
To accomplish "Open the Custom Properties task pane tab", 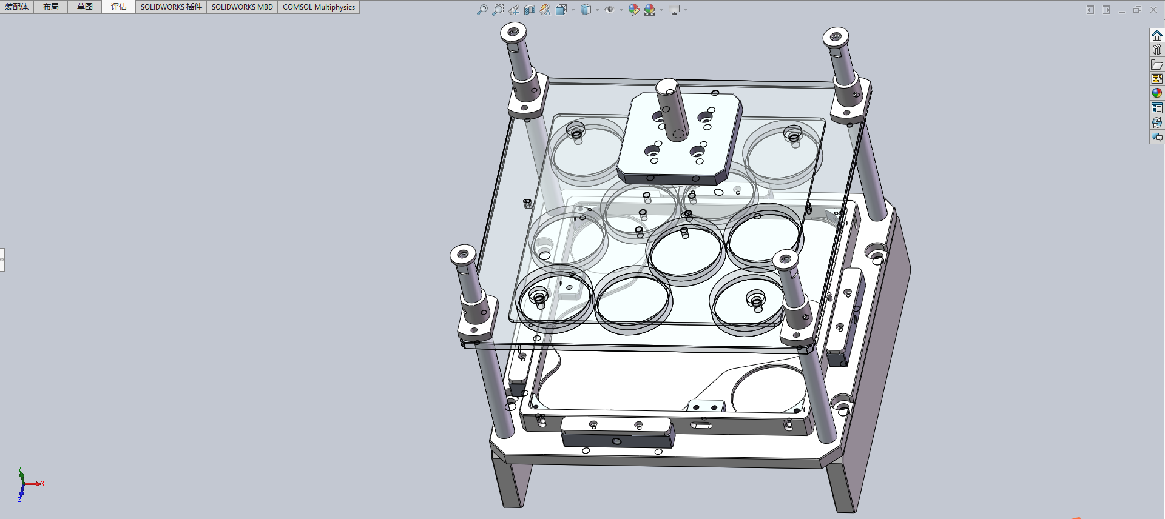I will point(1157,108).
